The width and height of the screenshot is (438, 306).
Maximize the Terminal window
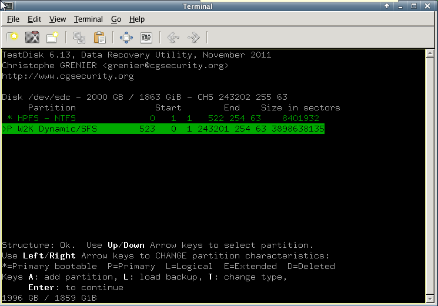coord(414,6)
